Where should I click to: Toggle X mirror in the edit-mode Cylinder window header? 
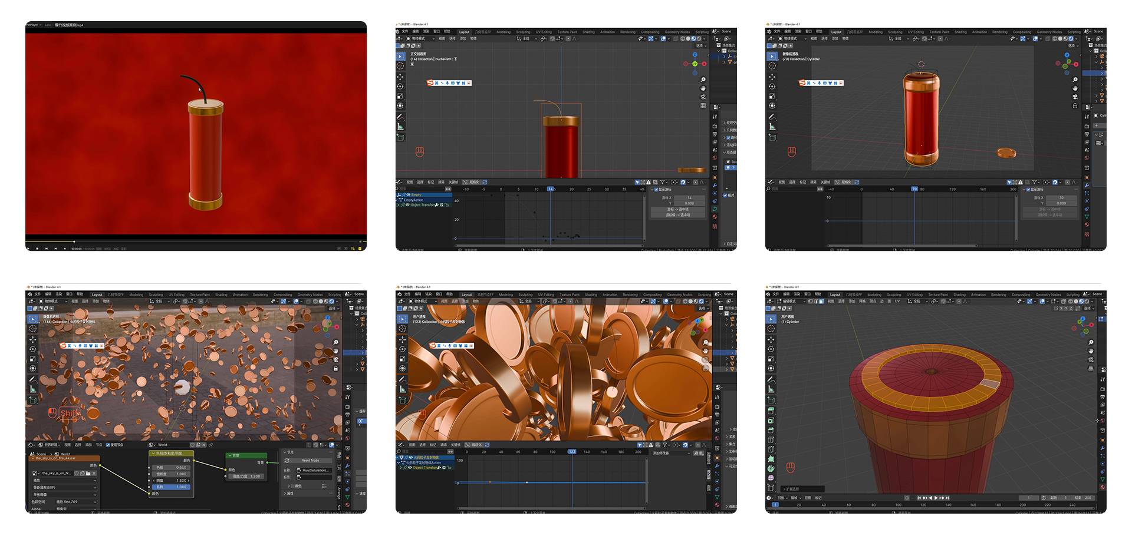1062,308
